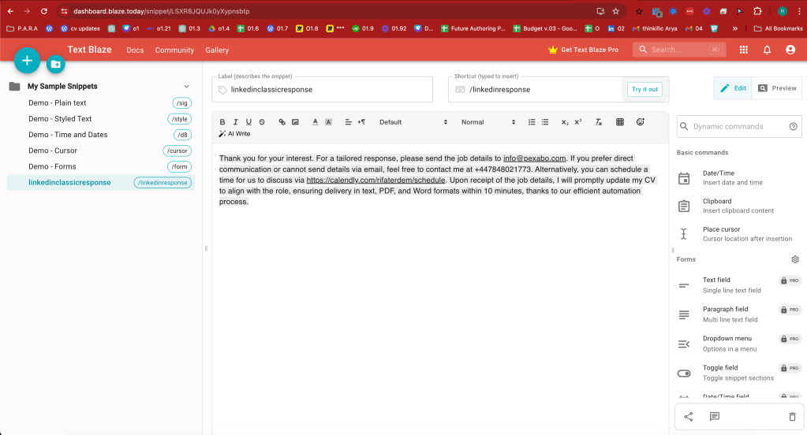
Task: Bookmark this page with star icon
Action: (x=615, y=11)
